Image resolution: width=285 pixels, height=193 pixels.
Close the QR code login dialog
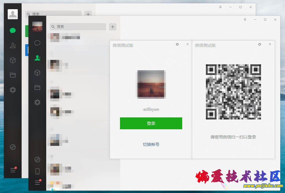[270, 44]
